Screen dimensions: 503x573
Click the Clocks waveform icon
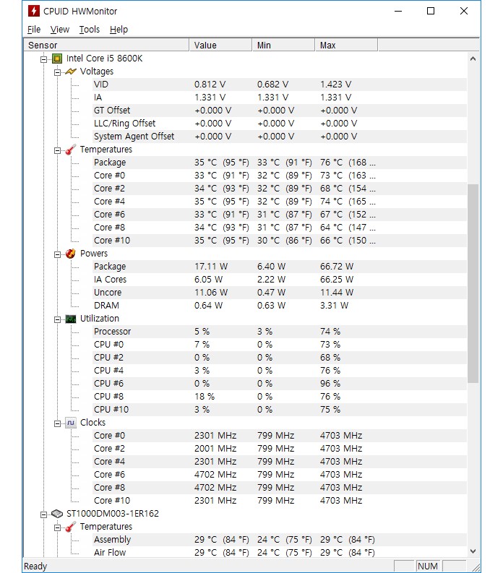click(71, 423)
